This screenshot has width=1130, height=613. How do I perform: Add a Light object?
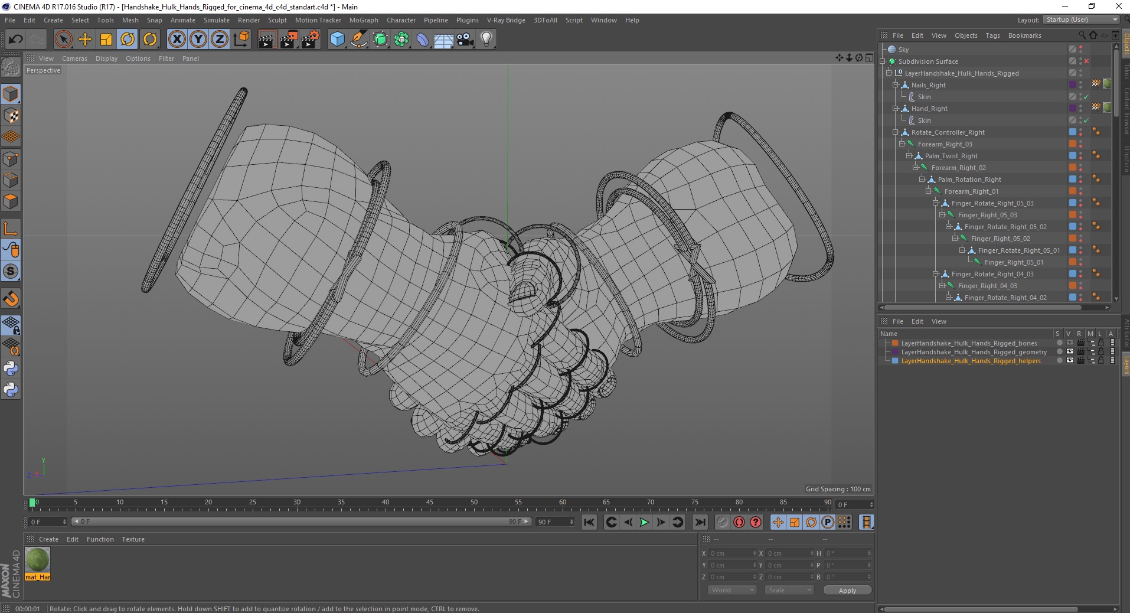pos(486,40)
